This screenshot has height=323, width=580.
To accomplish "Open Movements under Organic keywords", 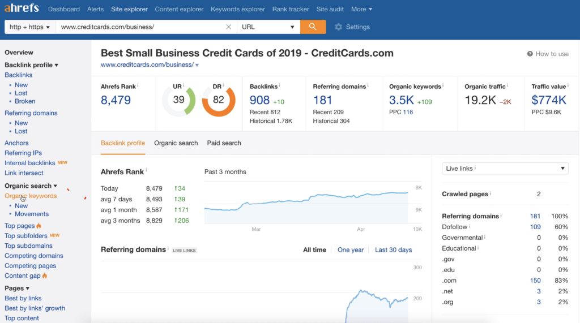I will tap(32, 214).
